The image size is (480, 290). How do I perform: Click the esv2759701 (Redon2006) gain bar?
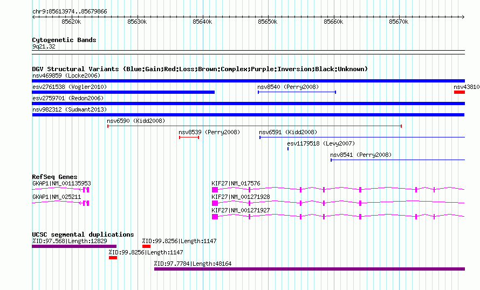pos(248,103)
